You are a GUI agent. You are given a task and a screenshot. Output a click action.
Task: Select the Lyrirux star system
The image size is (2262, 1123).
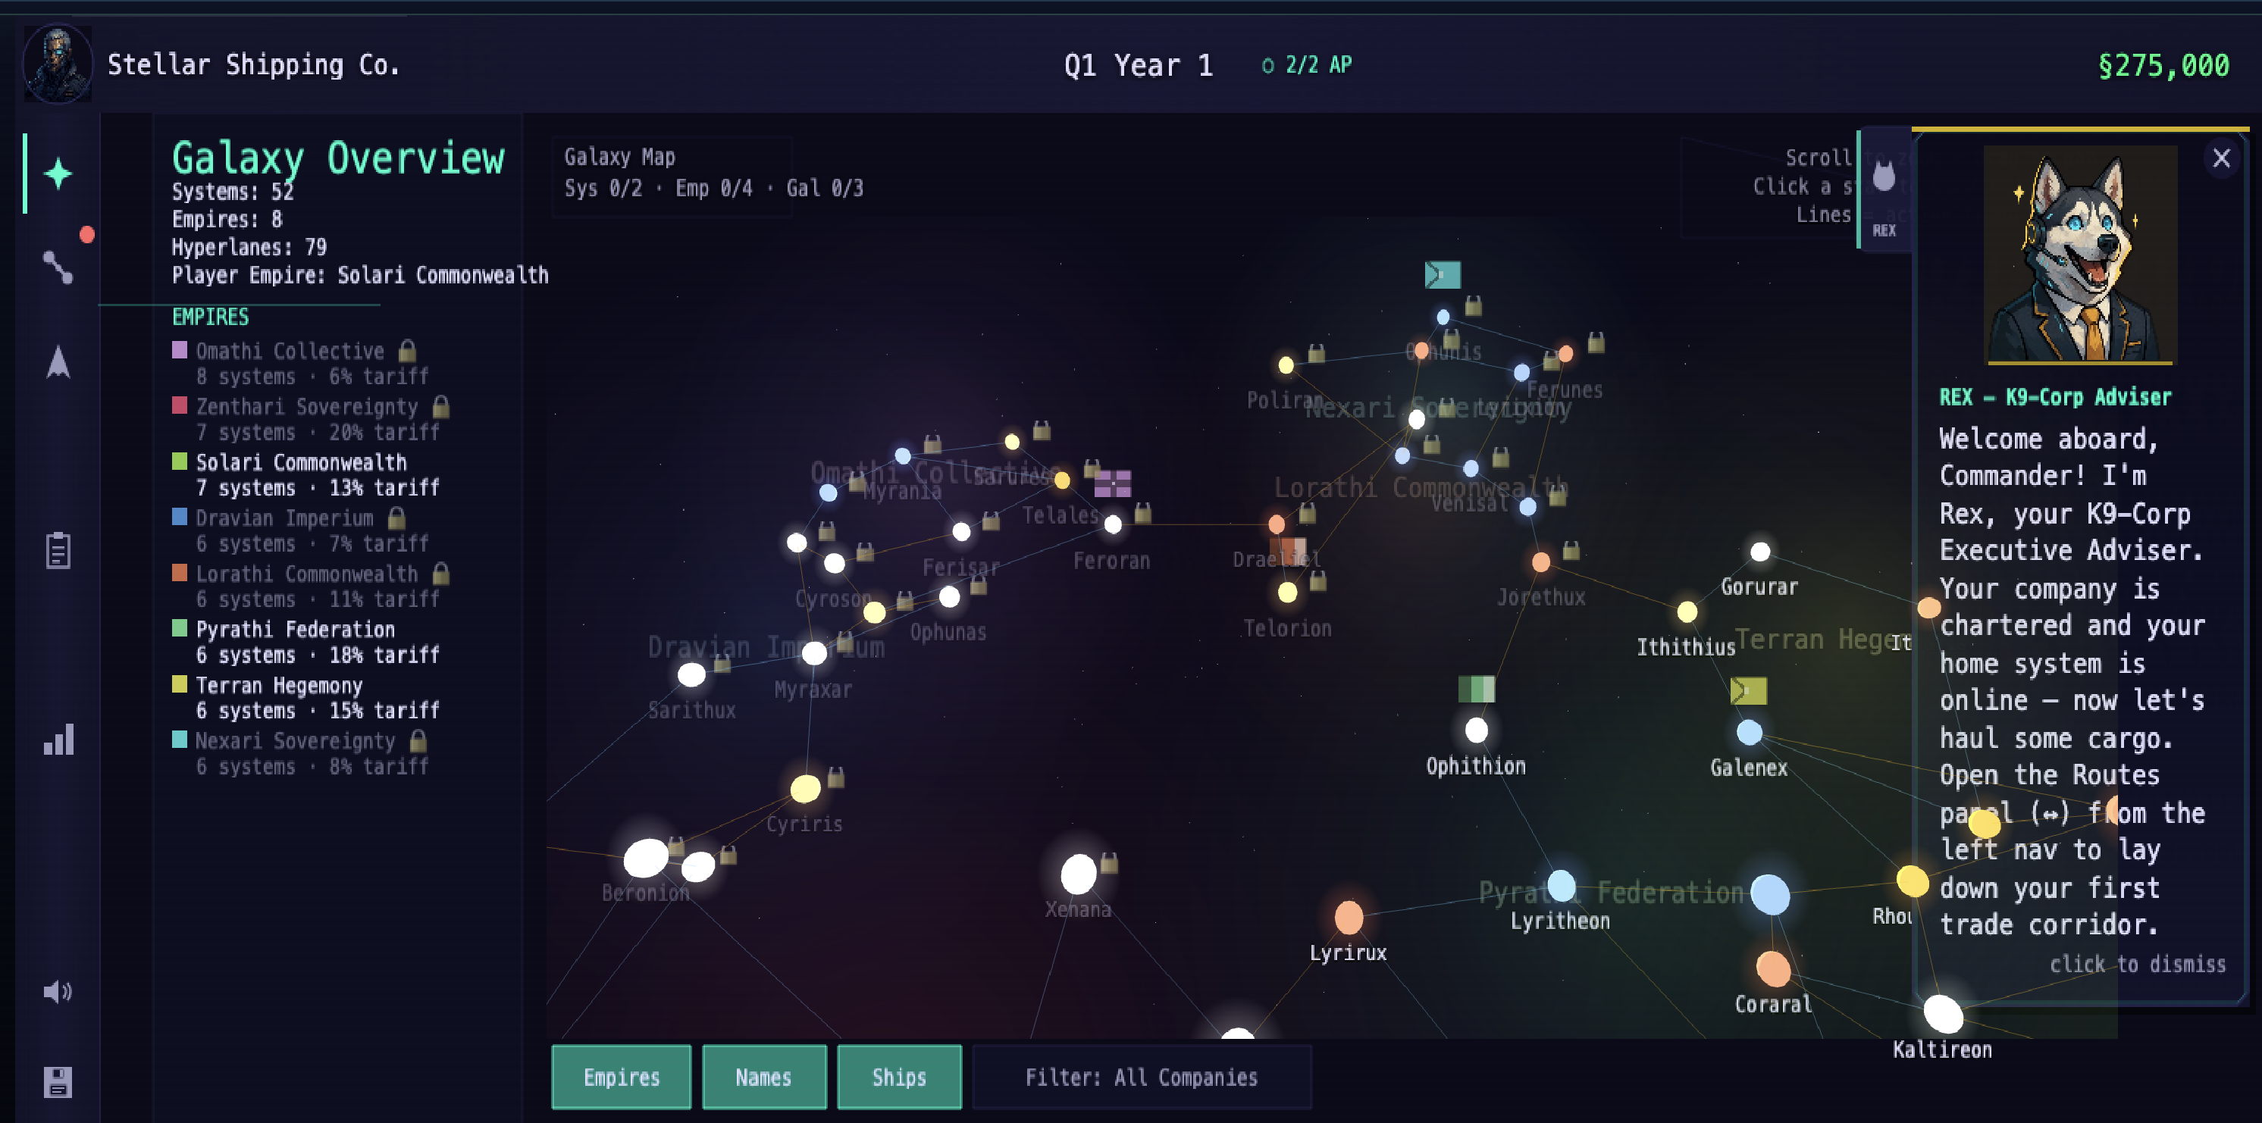[1349, 918]
